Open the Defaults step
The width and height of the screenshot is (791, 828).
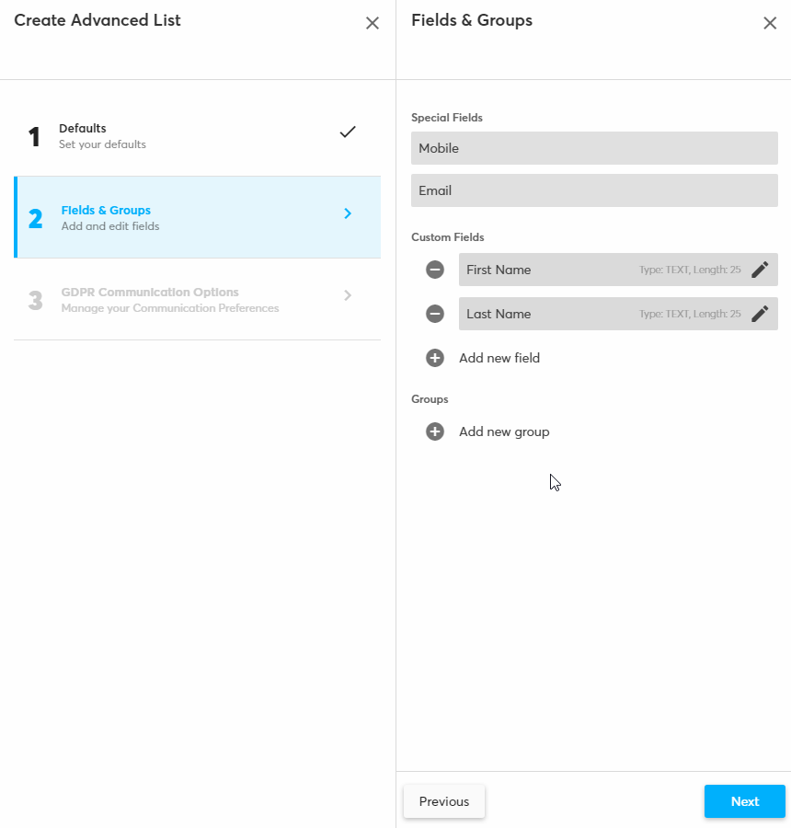(102, 135)
